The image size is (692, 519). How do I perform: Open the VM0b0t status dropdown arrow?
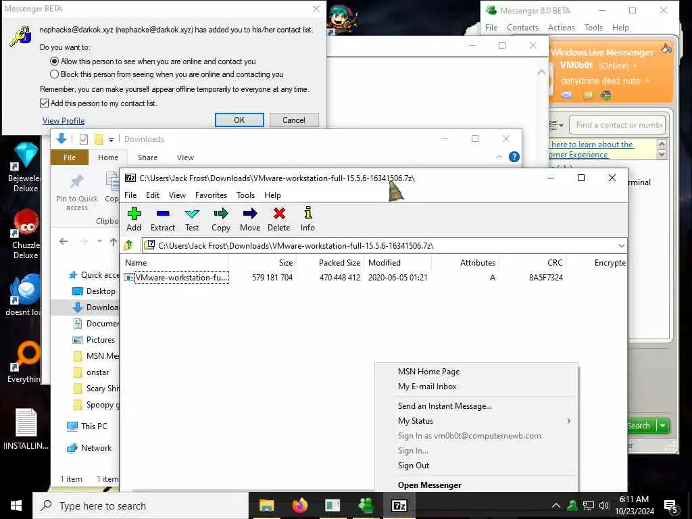pyautogui.click(x=635, y=66)
